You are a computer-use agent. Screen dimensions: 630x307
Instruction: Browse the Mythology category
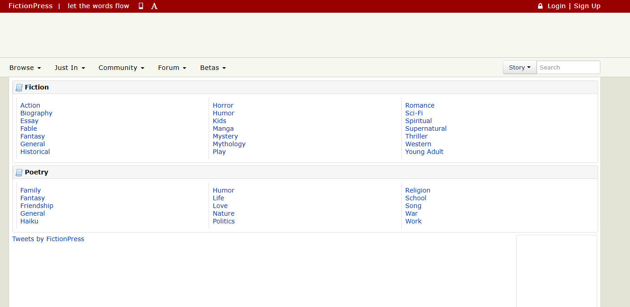[229, 144]
